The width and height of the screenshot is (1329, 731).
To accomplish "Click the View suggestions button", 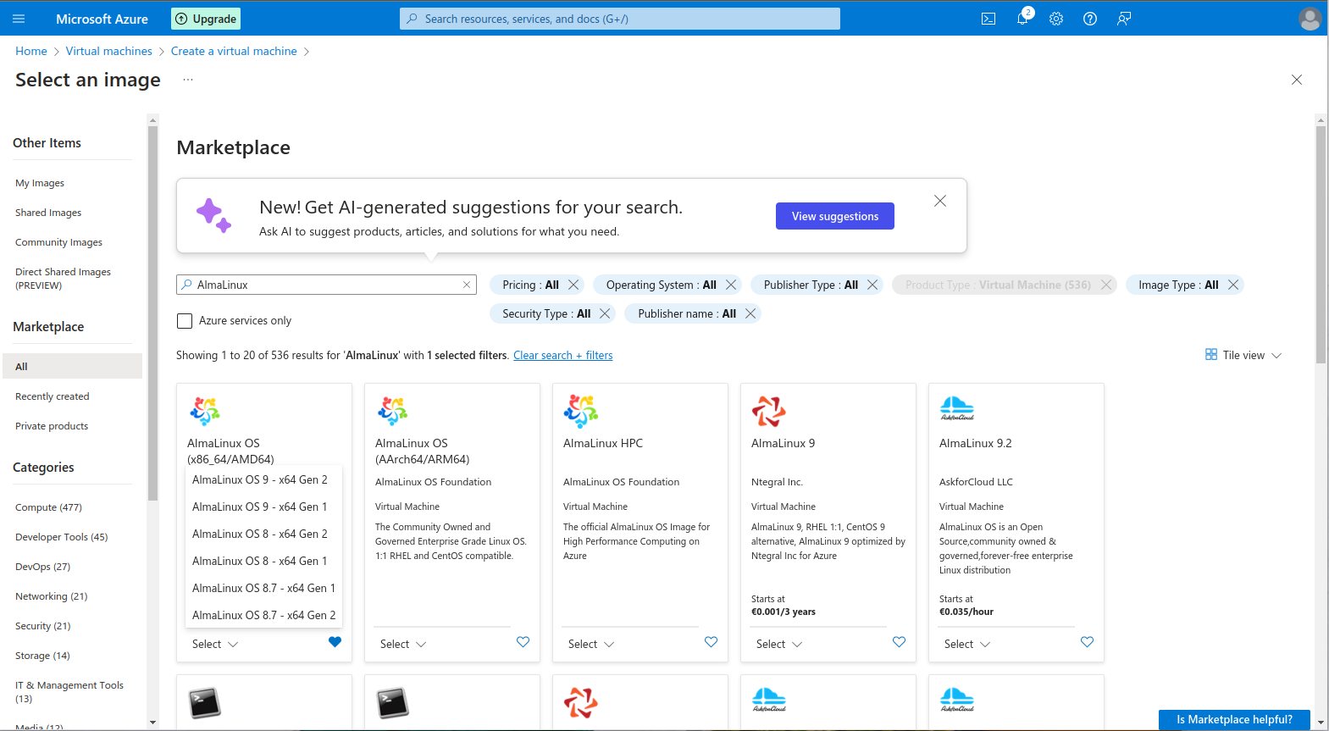I will (835, 216).
